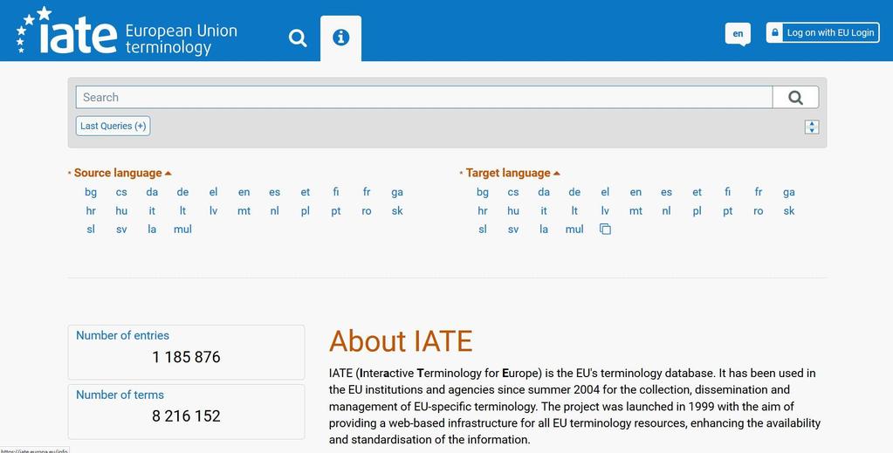893x453 pixels.
Task: Pick target language es
Action: click(666, 192)
